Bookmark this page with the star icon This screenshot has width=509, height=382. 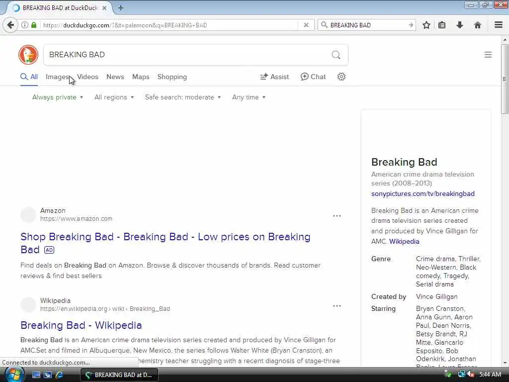click(x=426, y=25)
